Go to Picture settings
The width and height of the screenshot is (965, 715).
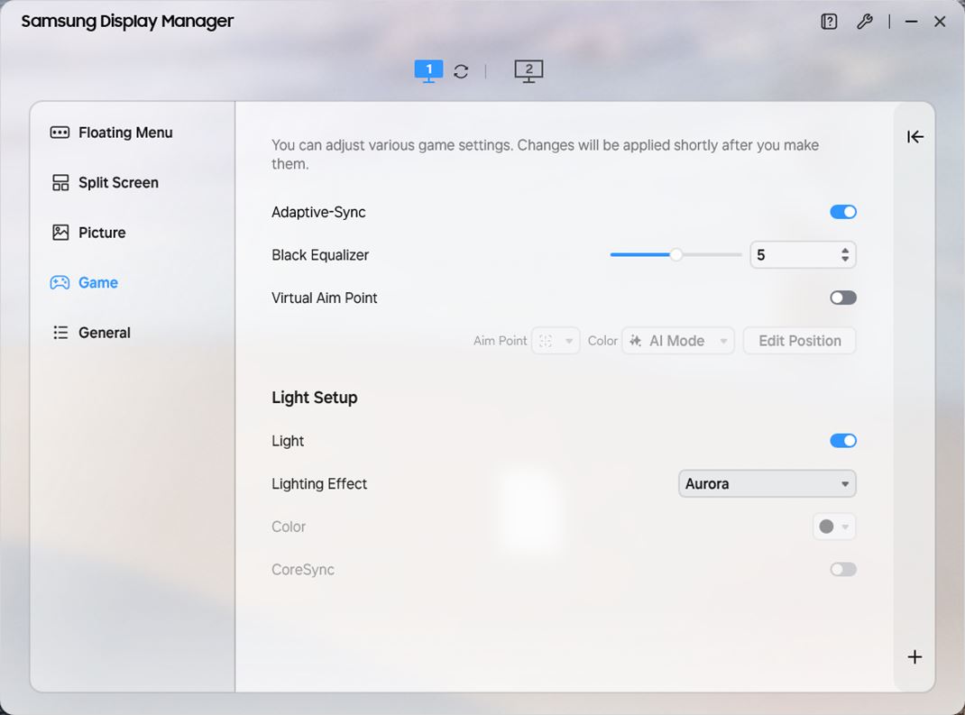coord(88,233)
